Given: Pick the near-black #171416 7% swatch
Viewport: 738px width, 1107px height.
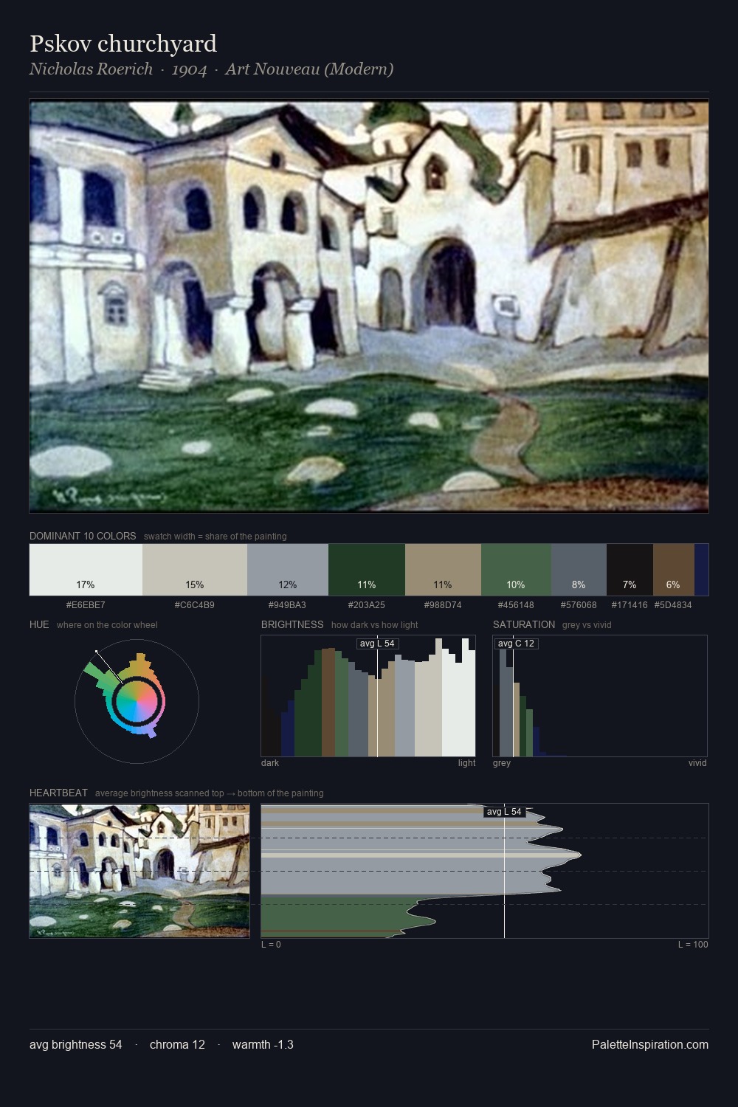Looking at the screenshot, I should point(630,570).
